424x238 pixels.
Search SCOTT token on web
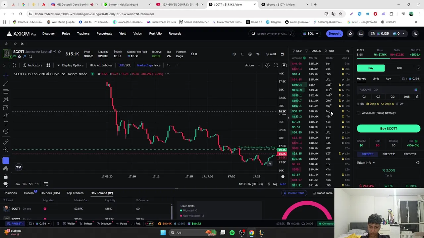point(30,56)
